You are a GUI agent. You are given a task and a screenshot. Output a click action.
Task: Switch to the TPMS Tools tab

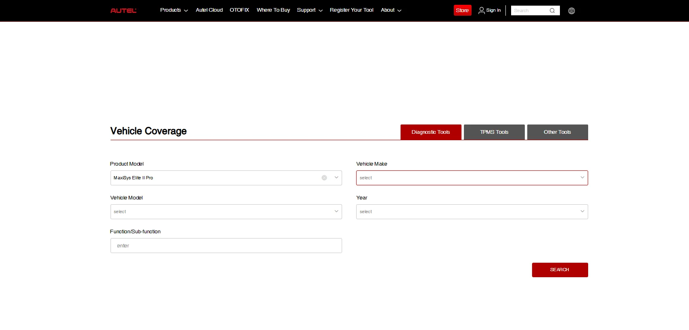click(494, 132)
